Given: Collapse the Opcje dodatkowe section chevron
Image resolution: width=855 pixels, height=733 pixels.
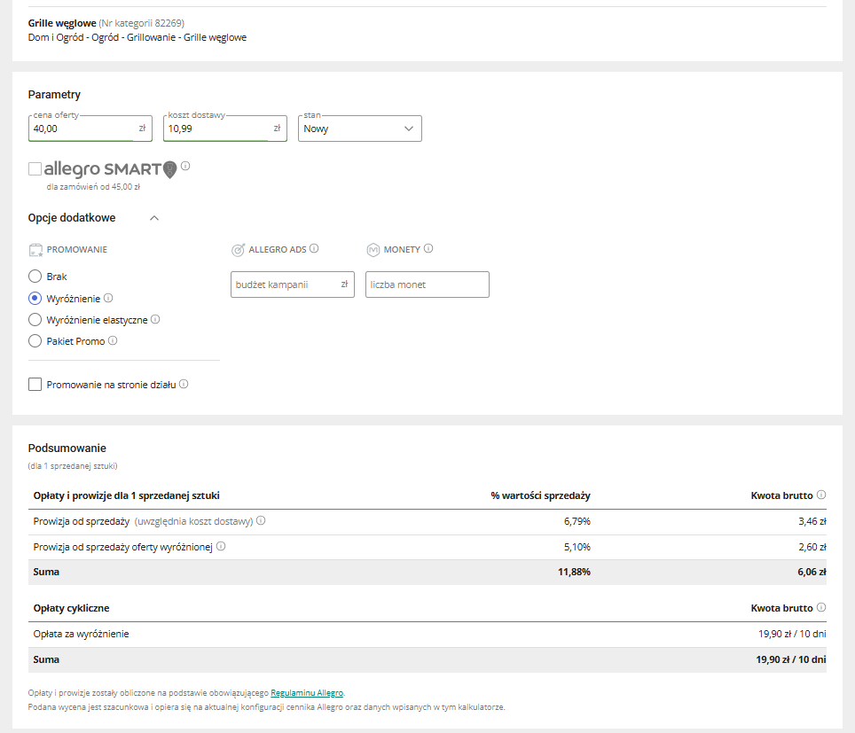Looking at the screenshot, I should [x=154, y=218].
